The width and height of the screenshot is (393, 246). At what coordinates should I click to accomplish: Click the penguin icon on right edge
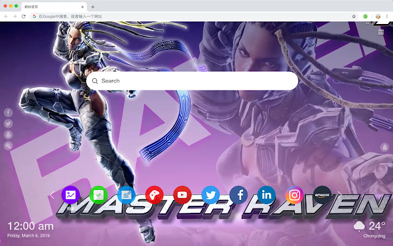click(384, 147)
